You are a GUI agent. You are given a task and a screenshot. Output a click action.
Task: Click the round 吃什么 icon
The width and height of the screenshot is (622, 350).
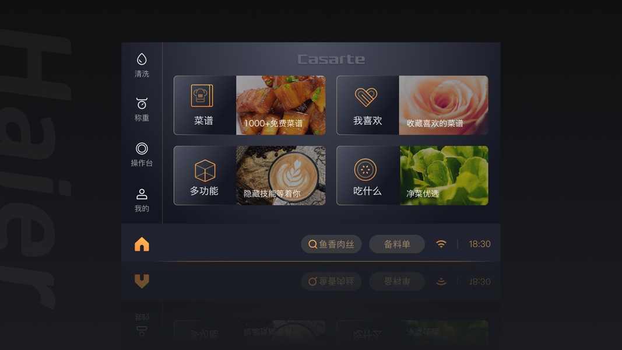(365, 170)
